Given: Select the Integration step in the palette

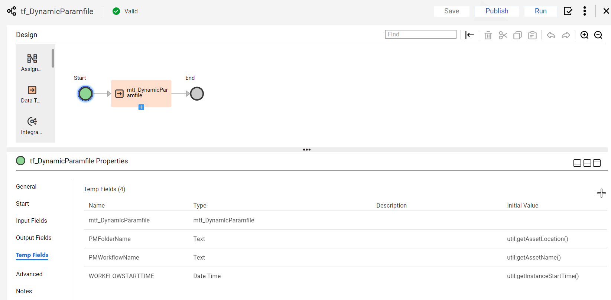Looking at the screenshot, I should click(x=32, y=126).
